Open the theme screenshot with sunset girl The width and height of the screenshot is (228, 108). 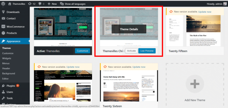(63, 86)
